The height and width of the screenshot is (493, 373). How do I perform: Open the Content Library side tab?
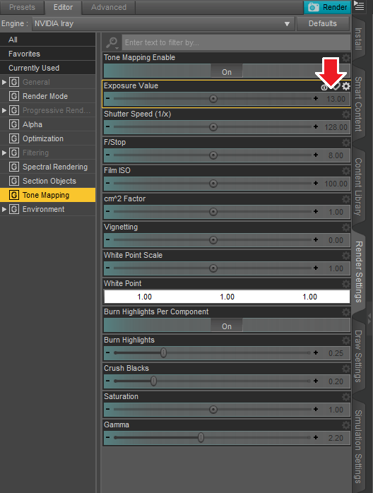359,186
